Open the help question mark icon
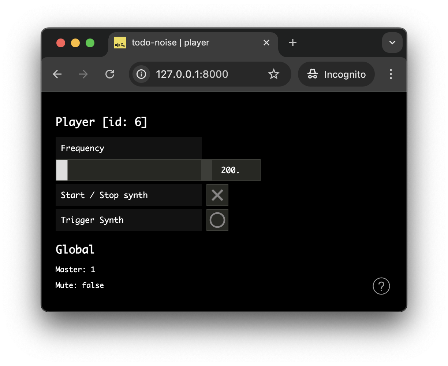The height and width of the screenshot is (366, 448). point(381,286)
